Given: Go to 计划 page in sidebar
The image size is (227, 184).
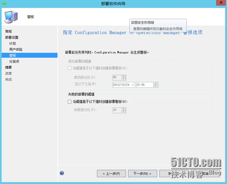Looking at the screenshot, I should click(12, 43).
